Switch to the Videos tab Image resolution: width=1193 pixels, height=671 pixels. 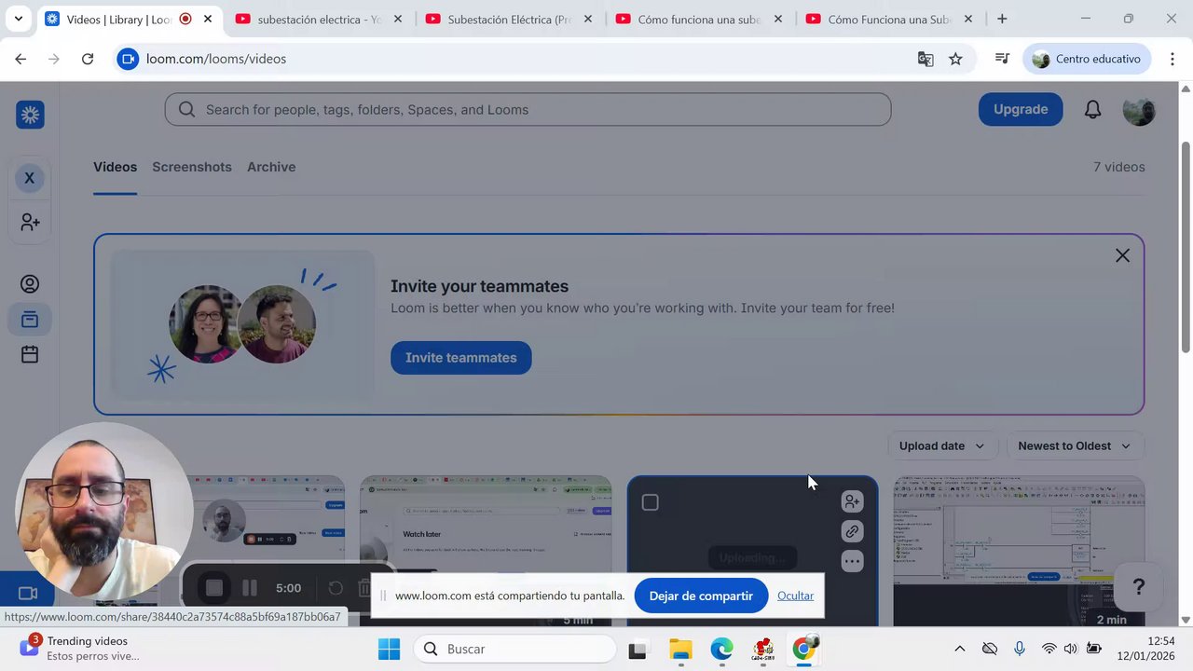pyautogui.click(x=115, y=167)
